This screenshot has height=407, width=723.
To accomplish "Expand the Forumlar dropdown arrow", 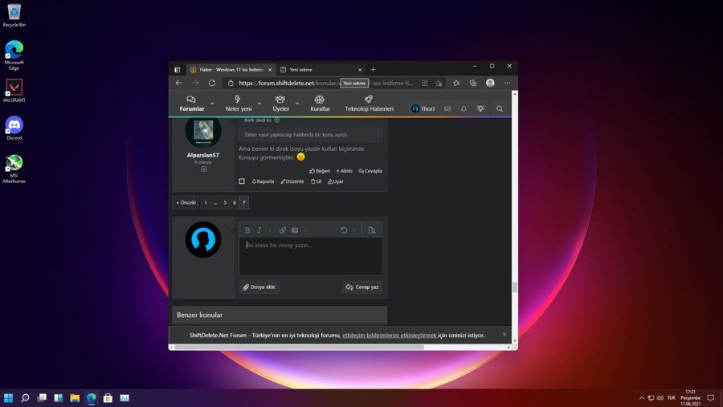I will 212,104.
